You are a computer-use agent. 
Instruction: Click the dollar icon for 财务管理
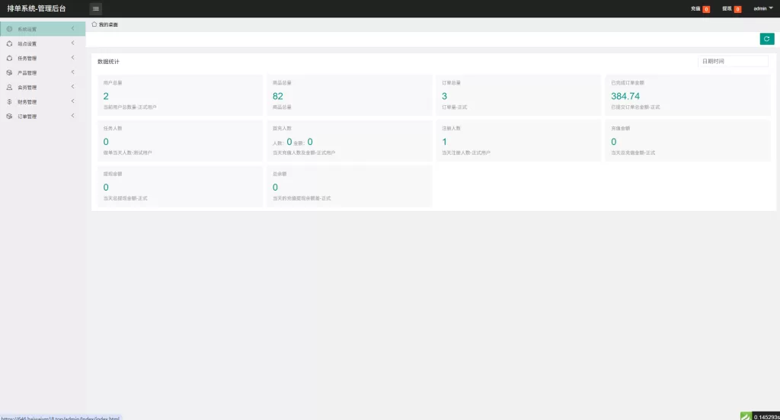click(9, 102)
